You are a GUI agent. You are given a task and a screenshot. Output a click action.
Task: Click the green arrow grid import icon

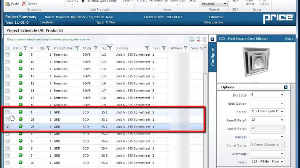click(192, 40)
